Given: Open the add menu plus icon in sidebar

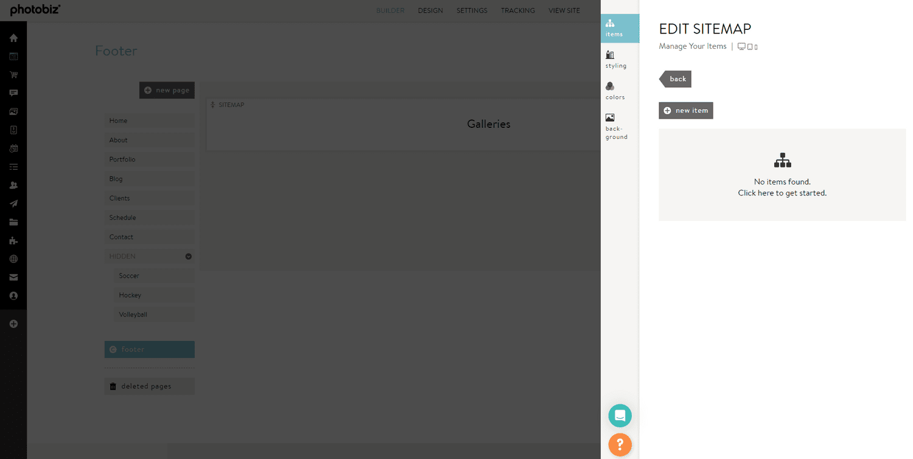Looking at the screenshot, I should [x=13, y=323].
